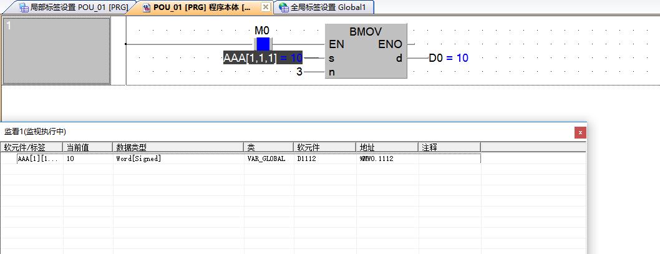Image resolution: width=660 pixels, height=254 pixels.
Task: Click the M0 contact in the ladder rung
Action: coord(263,44)
